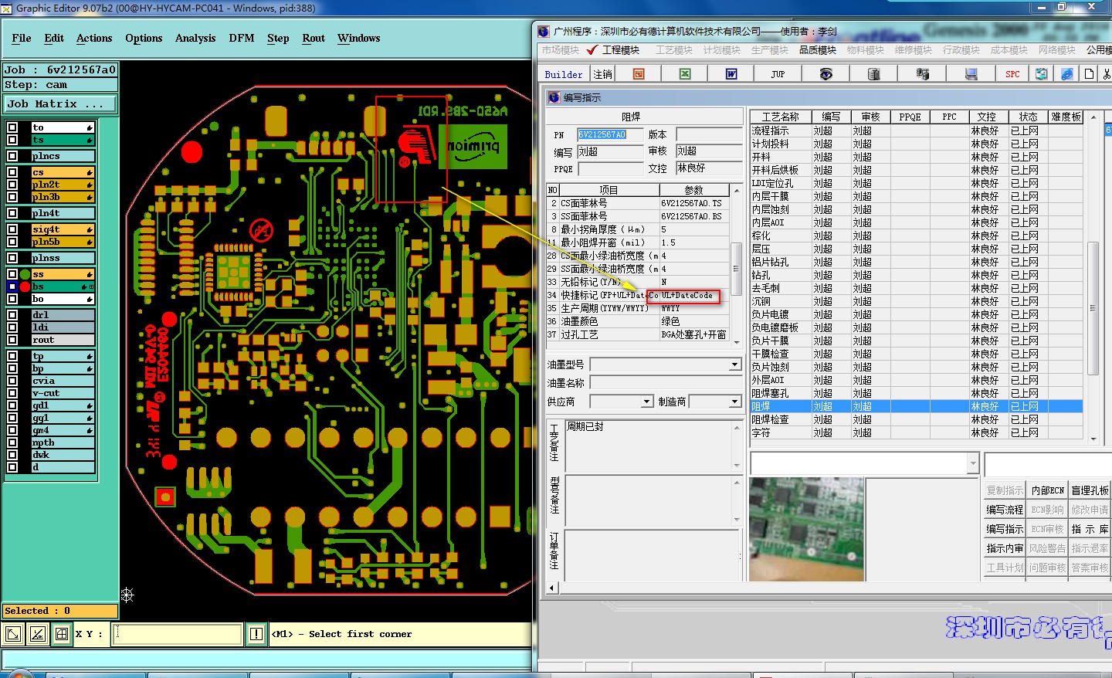Screen dimensions: 1112x678
Task: Click the diagonal arrow coordinate-mode icon
Action: pos(14,634)
